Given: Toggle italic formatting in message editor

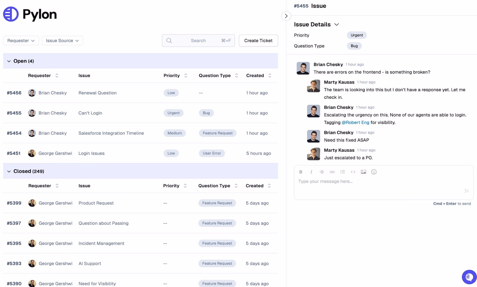Looking at the screenshot, I should [x=311, y=172].
